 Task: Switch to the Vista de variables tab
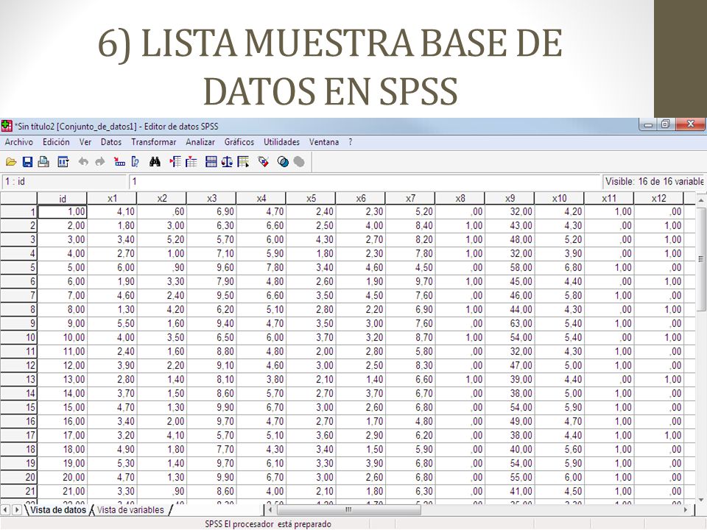click(x=131, y=509)
